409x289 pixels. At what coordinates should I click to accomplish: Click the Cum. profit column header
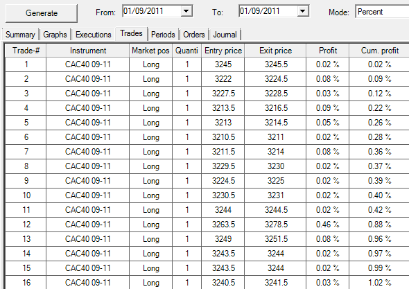(x=379, y=51)
